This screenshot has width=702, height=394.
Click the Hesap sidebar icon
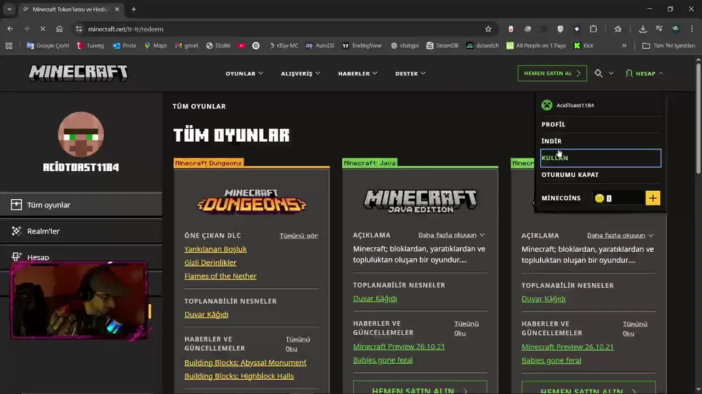tap(16, 257)
